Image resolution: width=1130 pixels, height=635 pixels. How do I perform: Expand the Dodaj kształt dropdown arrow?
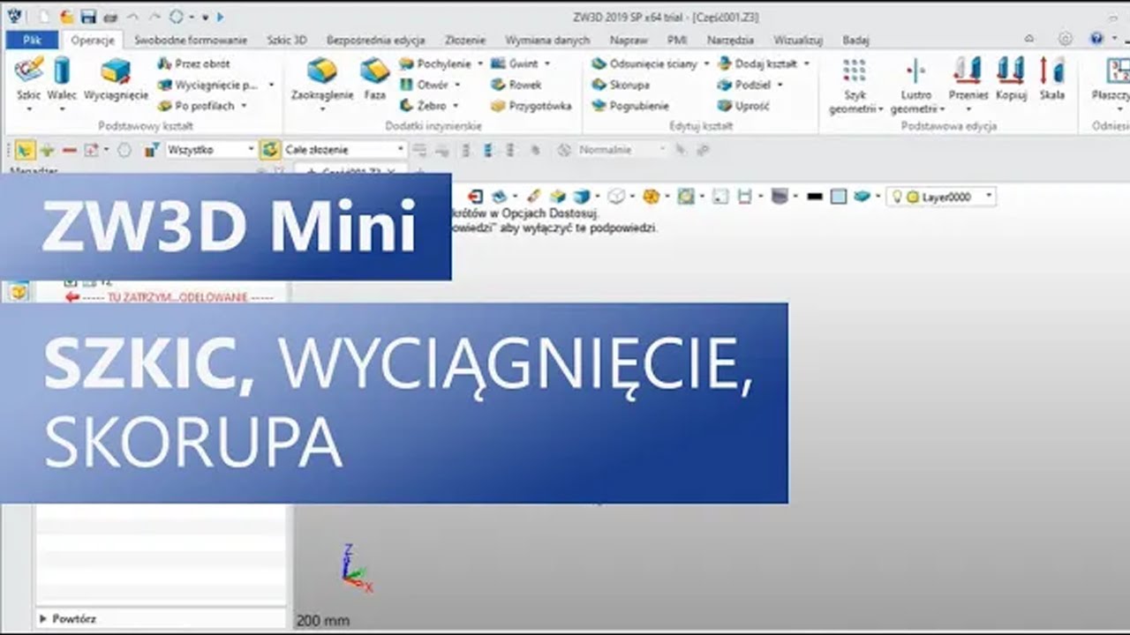[x=806, y=63]
